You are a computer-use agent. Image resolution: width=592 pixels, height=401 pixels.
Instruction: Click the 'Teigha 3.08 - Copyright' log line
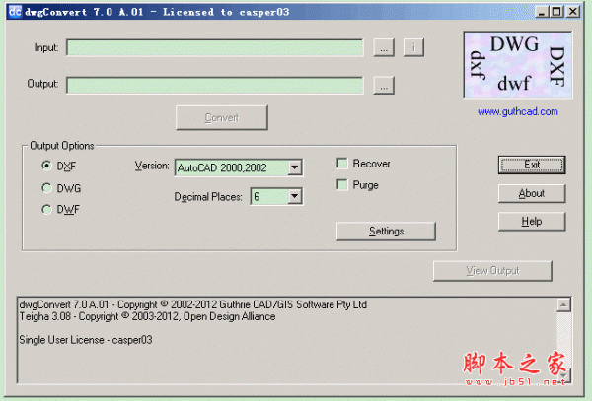point(147,316)
